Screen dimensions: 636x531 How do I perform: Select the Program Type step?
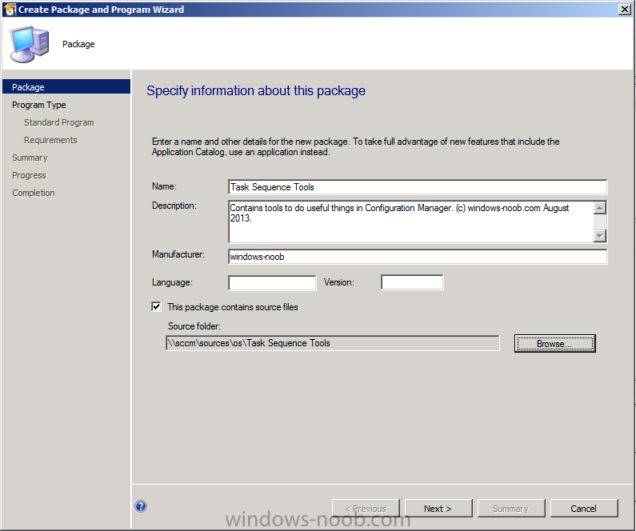click(x=39, y=105)
